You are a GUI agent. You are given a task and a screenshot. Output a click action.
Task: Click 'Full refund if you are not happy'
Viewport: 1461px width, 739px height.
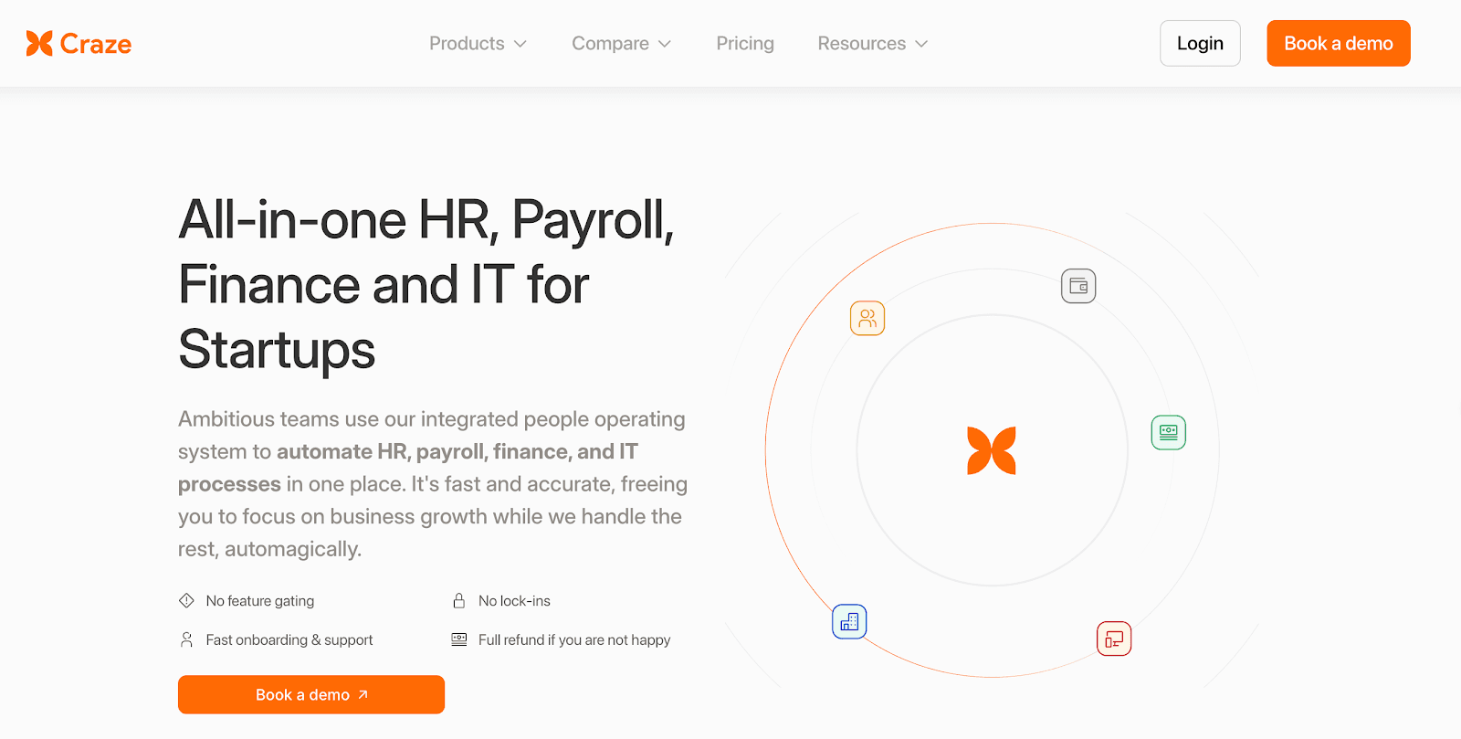tap(574, 639)
